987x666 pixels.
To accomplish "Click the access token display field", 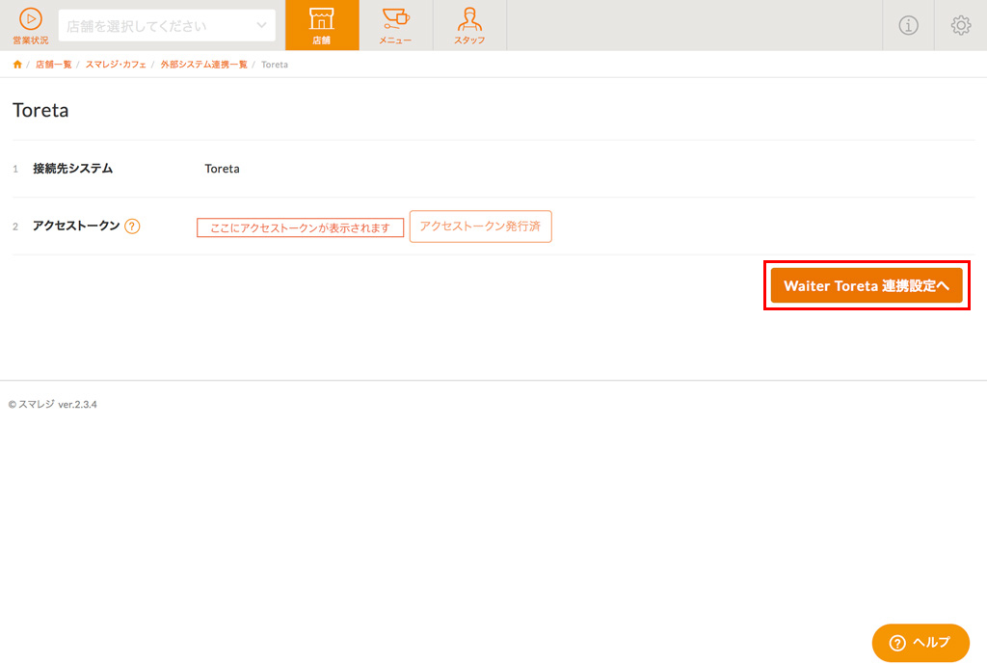I will click(x=301, y=227).
